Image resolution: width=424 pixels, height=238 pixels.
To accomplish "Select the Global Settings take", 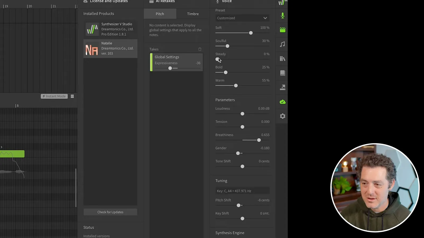I will [176, 62].
